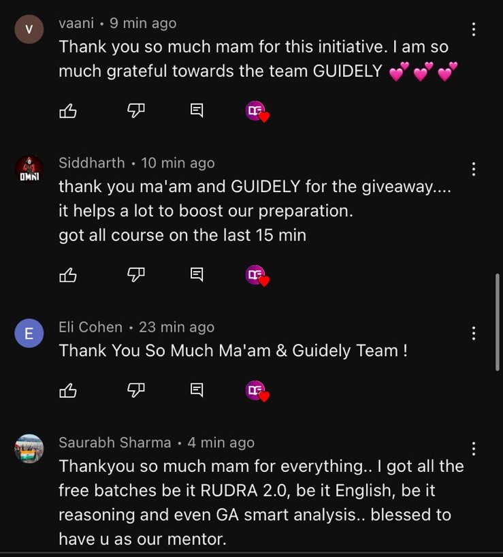Like vaani's comment with thumbs up
The image size is (503, 557).
pos(68,111)
